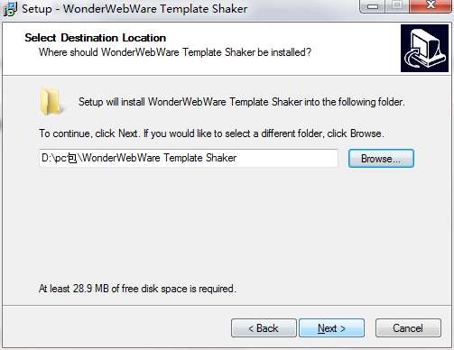Go to the previous step with Back
This screenshot has height=350, width=454.
(264, 328)
